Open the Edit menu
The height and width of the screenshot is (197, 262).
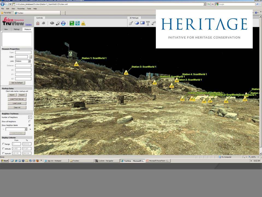click(8, 9)
